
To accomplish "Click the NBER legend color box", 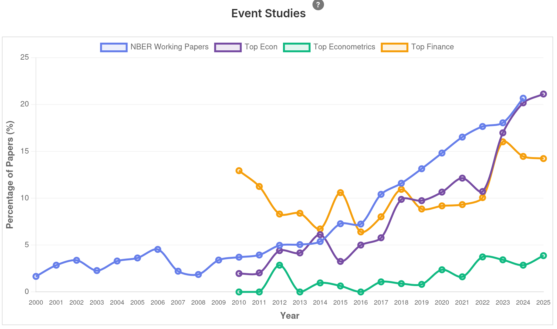I will click(114, 47).
